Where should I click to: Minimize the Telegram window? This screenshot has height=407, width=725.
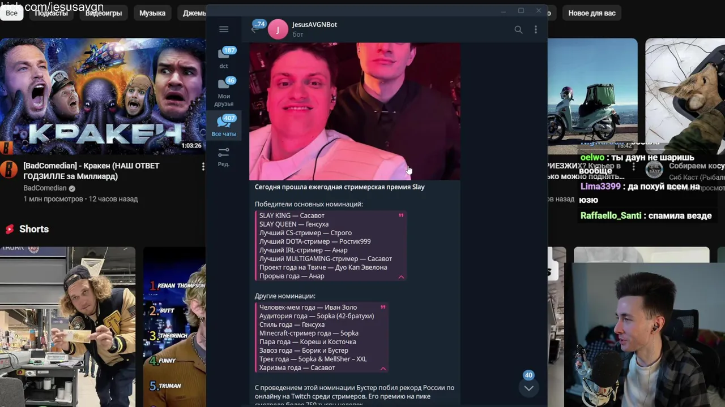tap(503, 11)
